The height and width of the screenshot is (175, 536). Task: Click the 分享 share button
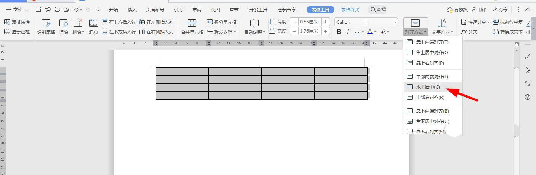click(500, 10)
